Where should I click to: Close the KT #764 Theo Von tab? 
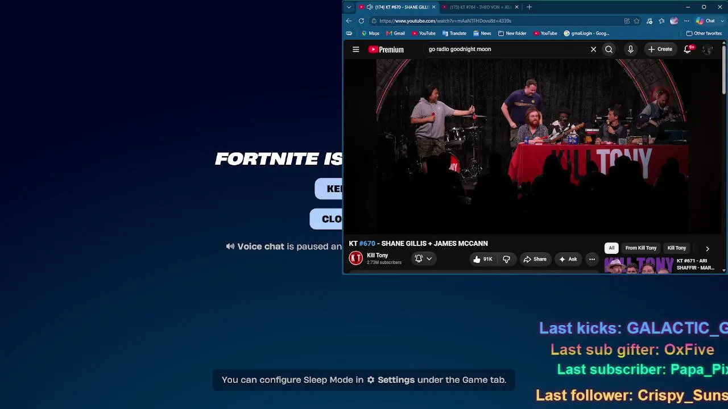point(516,7)
